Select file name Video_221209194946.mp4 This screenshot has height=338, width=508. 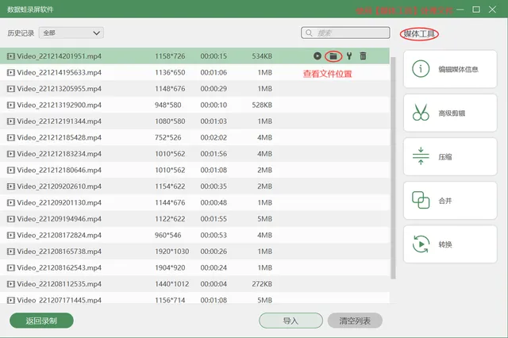pyautogui.click(x=59, y=219)
